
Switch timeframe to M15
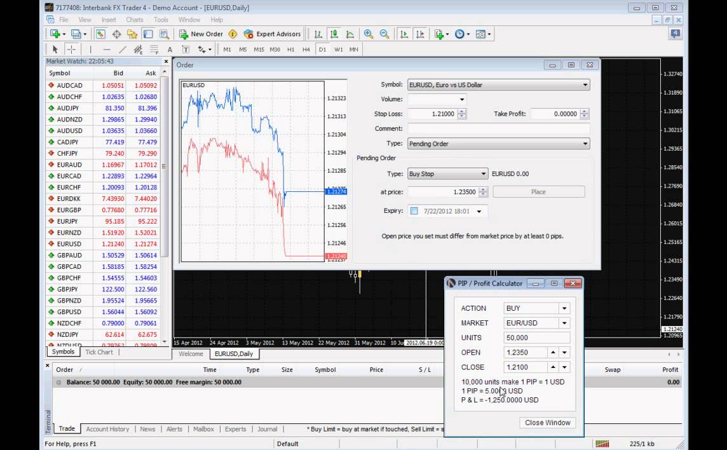(259, 49)
